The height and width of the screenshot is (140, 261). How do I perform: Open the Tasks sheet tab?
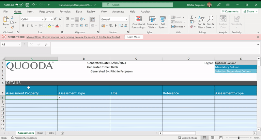(50, 133)
